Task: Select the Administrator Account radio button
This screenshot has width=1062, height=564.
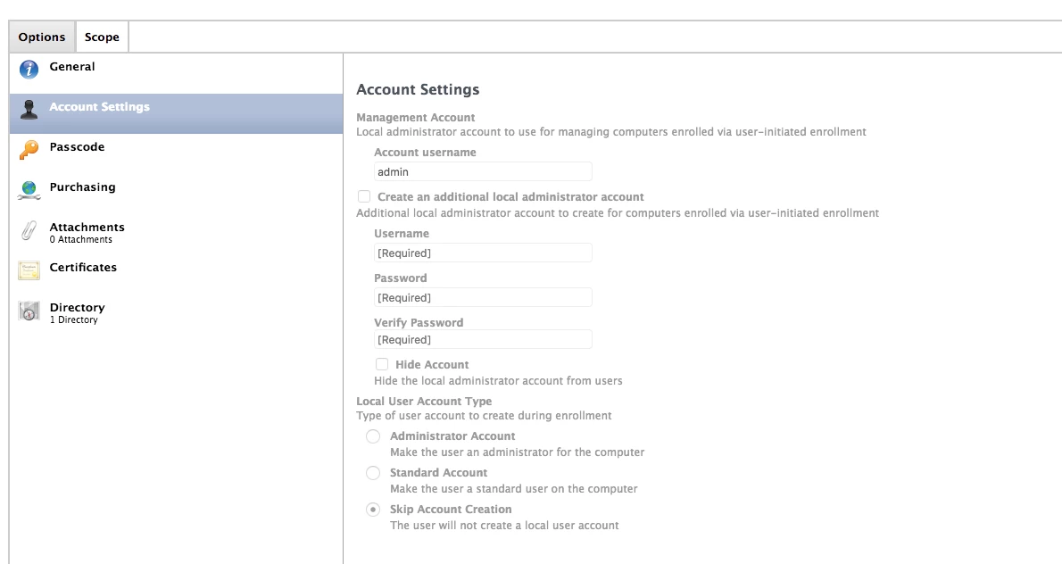Action: tap(373, 436)
